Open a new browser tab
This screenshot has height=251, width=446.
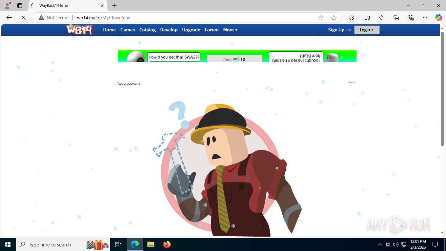(x=114, y=6)
